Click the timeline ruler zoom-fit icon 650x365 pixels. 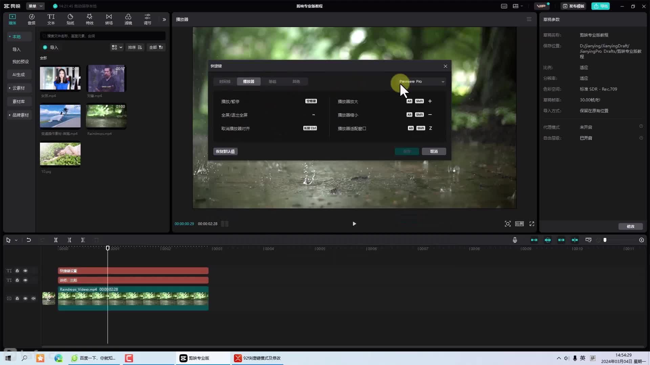coord(588,240)
